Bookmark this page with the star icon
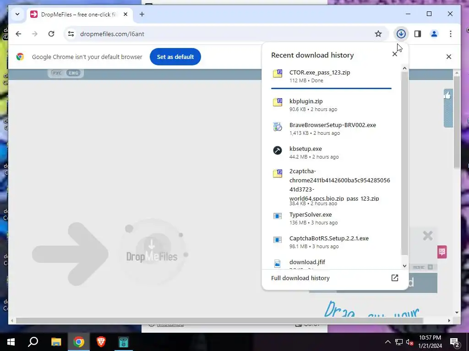The height and width of the screenshot is (351, 469). click(378, 34)
